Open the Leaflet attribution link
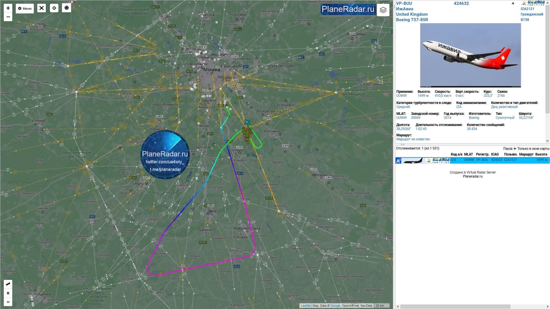This screenshot has width=550, height=309. (x=306, y=306)
